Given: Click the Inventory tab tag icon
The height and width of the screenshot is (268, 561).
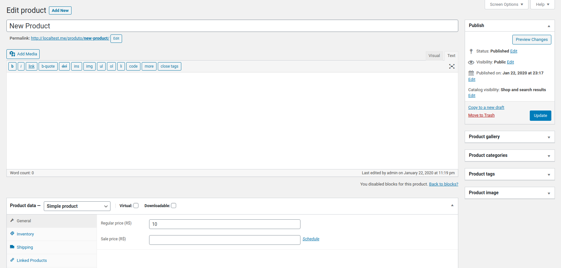Looking at the screenshot, I should 12,234.
